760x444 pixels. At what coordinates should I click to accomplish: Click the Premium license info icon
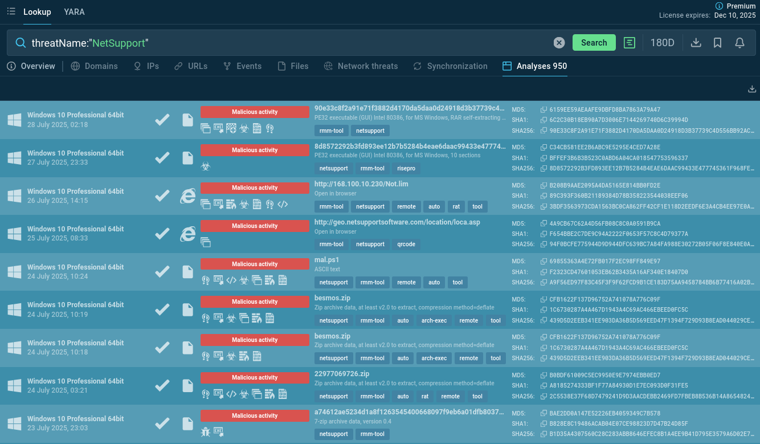(718, 6)
